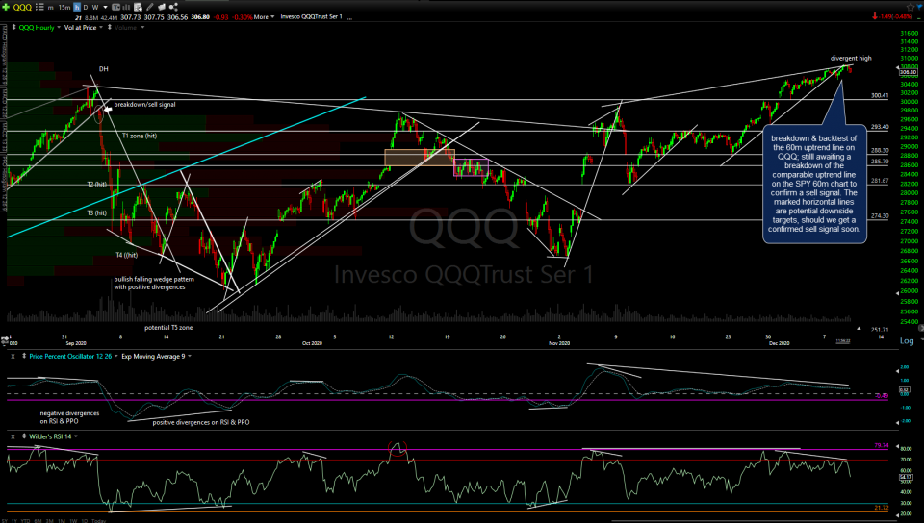Switch to the Weekly 'W' timeframe
This screenshot has height=523, width=924.
pos(95,7)
